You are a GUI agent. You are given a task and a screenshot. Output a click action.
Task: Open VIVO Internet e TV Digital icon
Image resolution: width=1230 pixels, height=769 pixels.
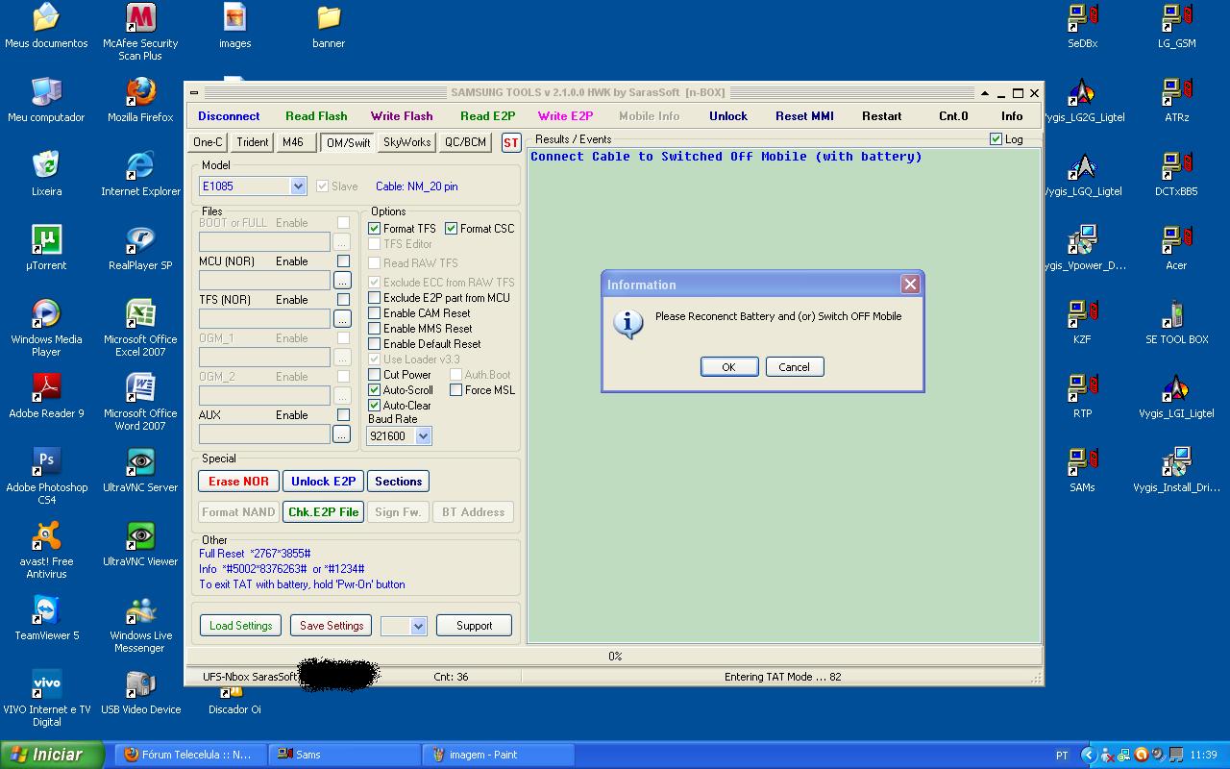pos(46,698)
